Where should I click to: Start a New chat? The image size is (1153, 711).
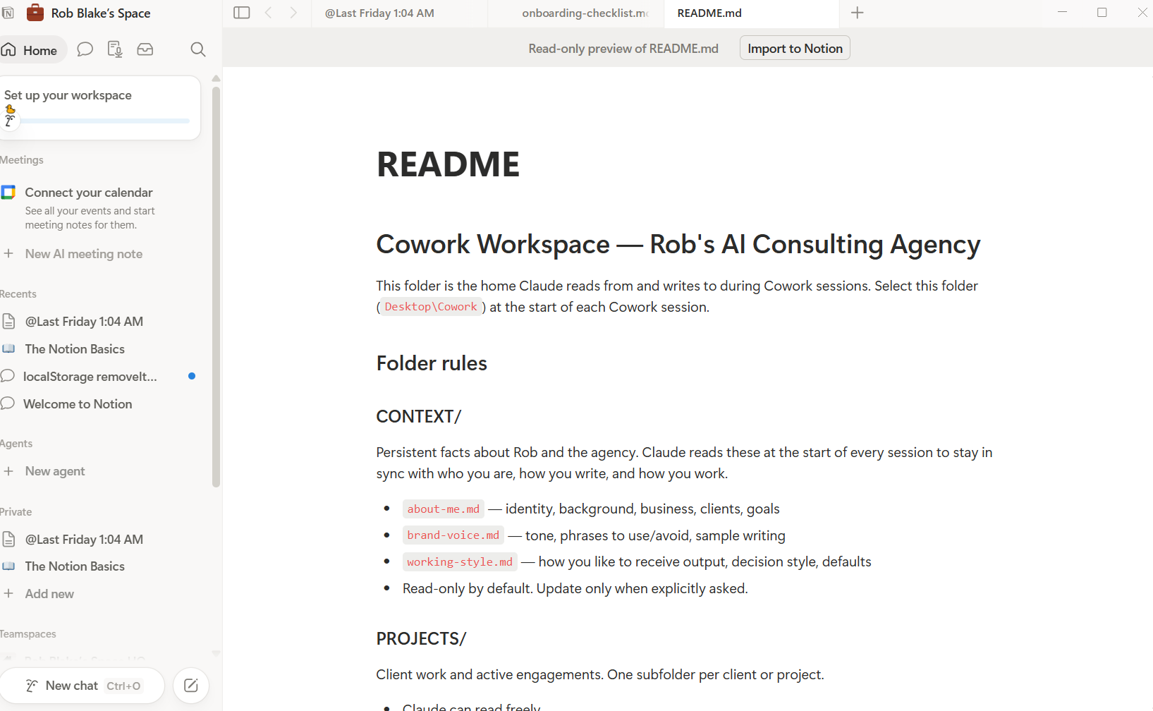[x=83, y=686]
